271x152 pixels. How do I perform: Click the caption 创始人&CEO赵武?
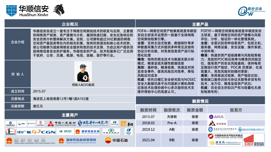83,85
